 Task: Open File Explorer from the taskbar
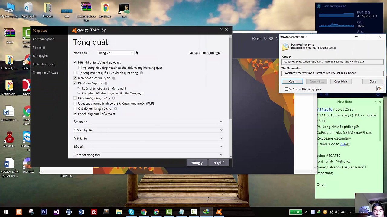[x=119, y=212]
